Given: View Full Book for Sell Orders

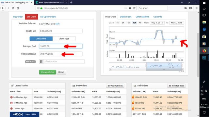Looking at the screenshot, I should coord(176,86).
